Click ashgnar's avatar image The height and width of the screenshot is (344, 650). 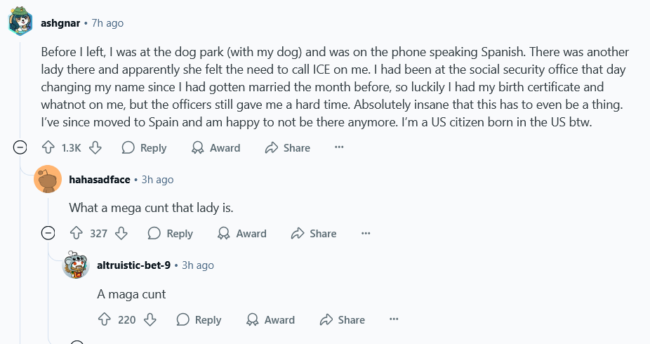[x=20, y=23]
